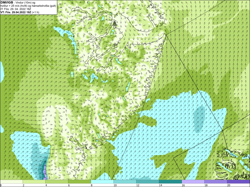The width and height of the screenshot is (250, 187).
Task: Click the 10–12 m/s teal legend swatch
Action: [125, 181]
